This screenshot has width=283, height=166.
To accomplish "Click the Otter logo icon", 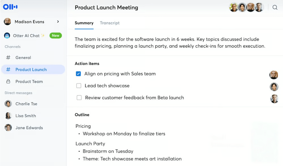I will click(x=10, y=7).
